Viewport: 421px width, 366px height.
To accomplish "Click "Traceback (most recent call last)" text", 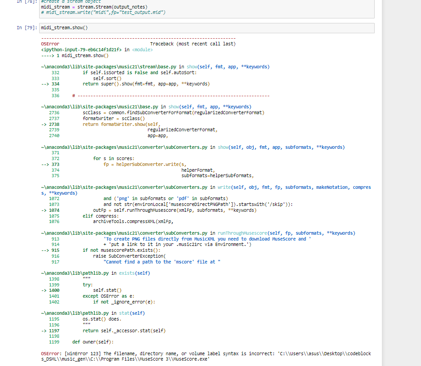I will 193,44.
